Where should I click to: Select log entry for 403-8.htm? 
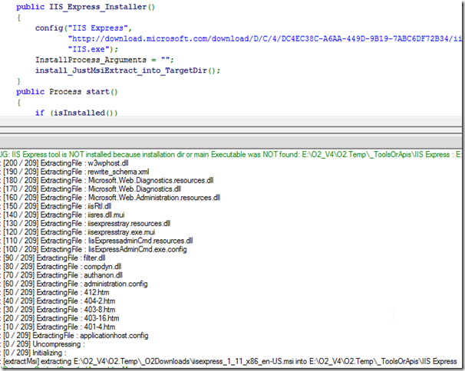(x=59, y=309)
